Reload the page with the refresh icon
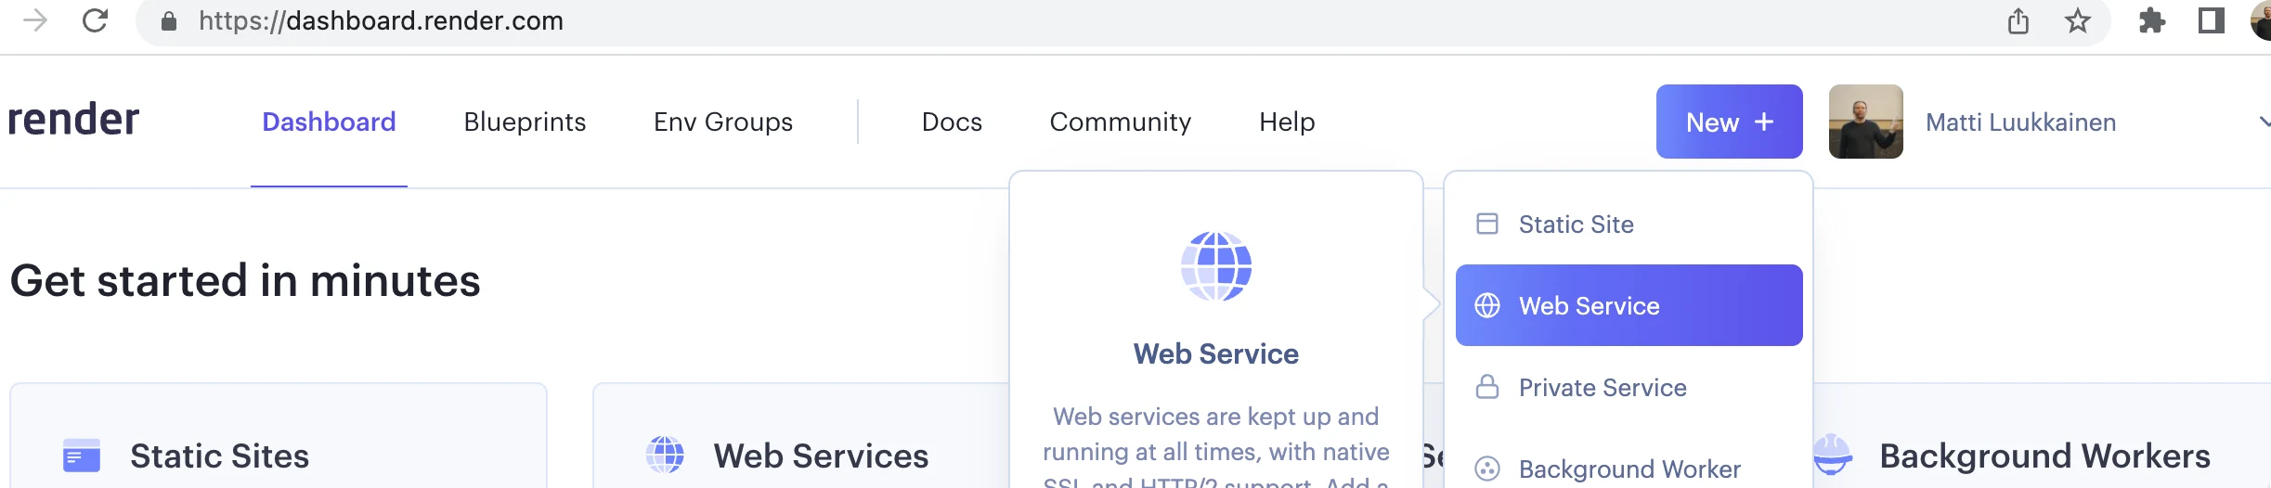Image resolution: width=2271 pixels, height=488 pixels. pos(95,20)
